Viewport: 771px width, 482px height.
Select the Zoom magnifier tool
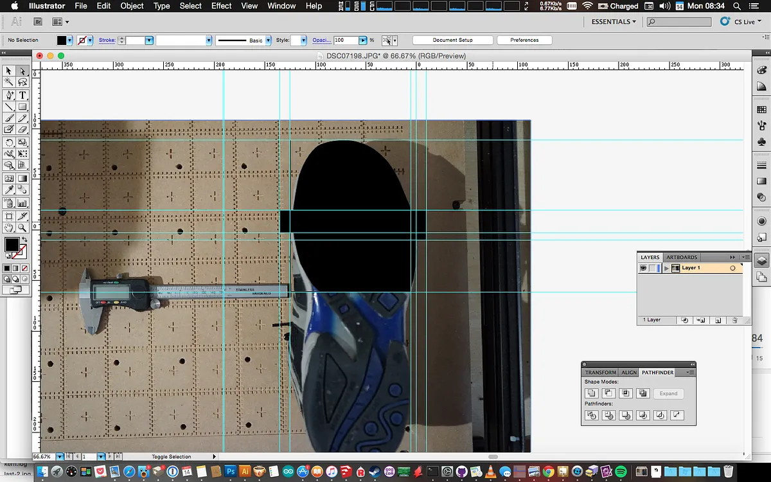[22, 227]
